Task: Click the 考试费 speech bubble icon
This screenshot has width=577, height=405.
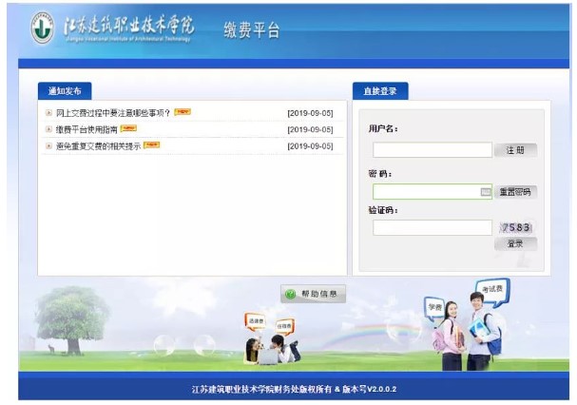Action: pyautogui.click(x=491, y=287)
